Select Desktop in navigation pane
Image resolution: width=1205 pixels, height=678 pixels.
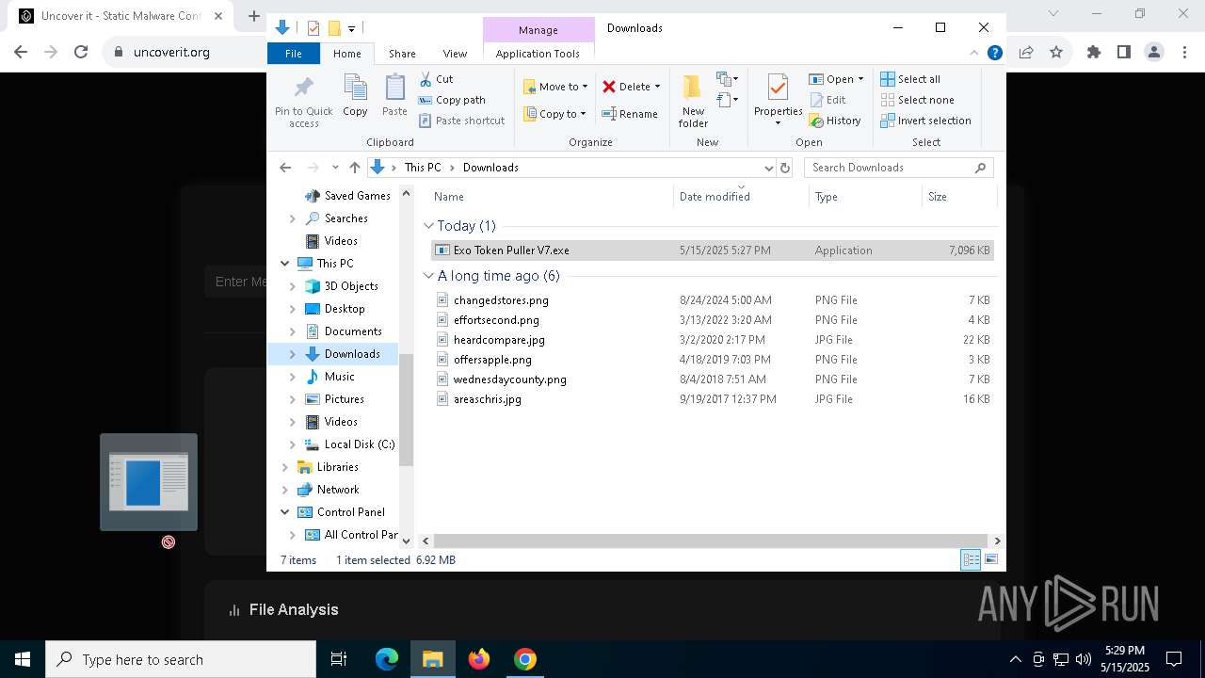coord(345,309)
